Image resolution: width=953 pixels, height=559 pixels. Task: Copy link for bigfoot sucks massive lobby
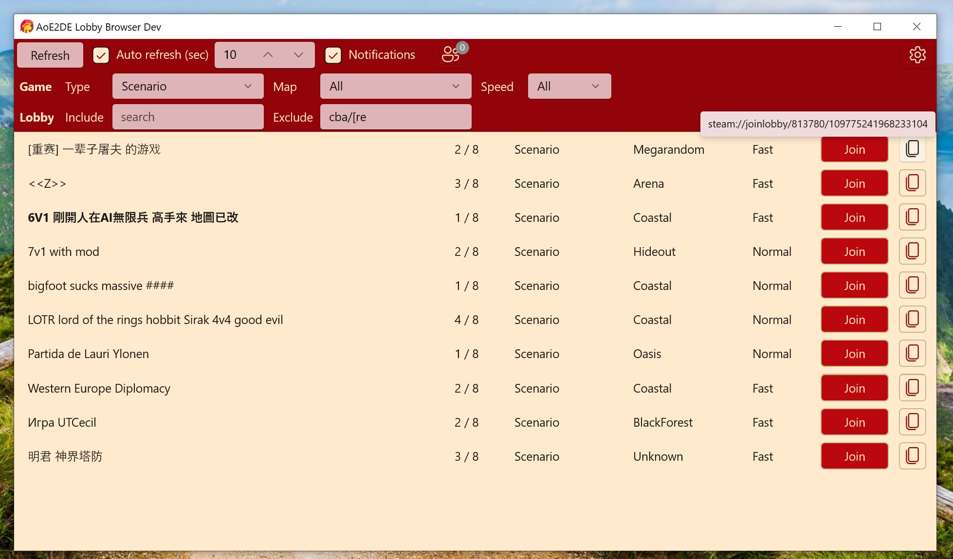tap(912, 286)
